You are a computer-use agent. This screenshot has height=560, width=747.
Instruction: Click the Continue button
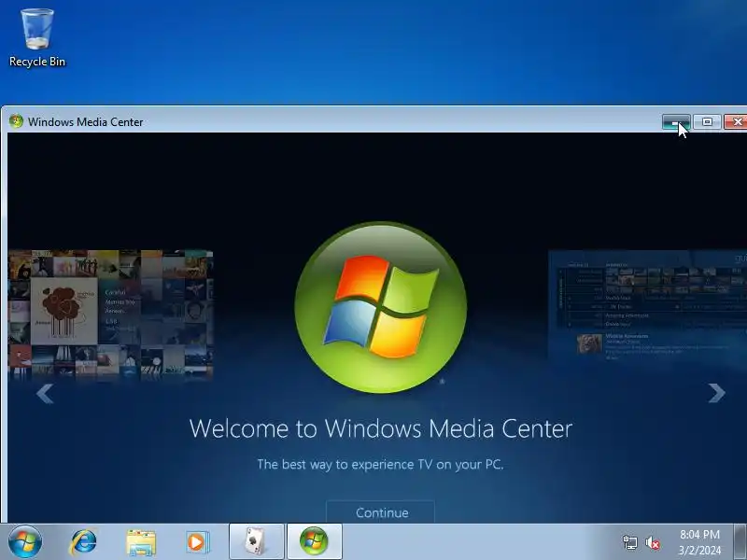[381, 512]
